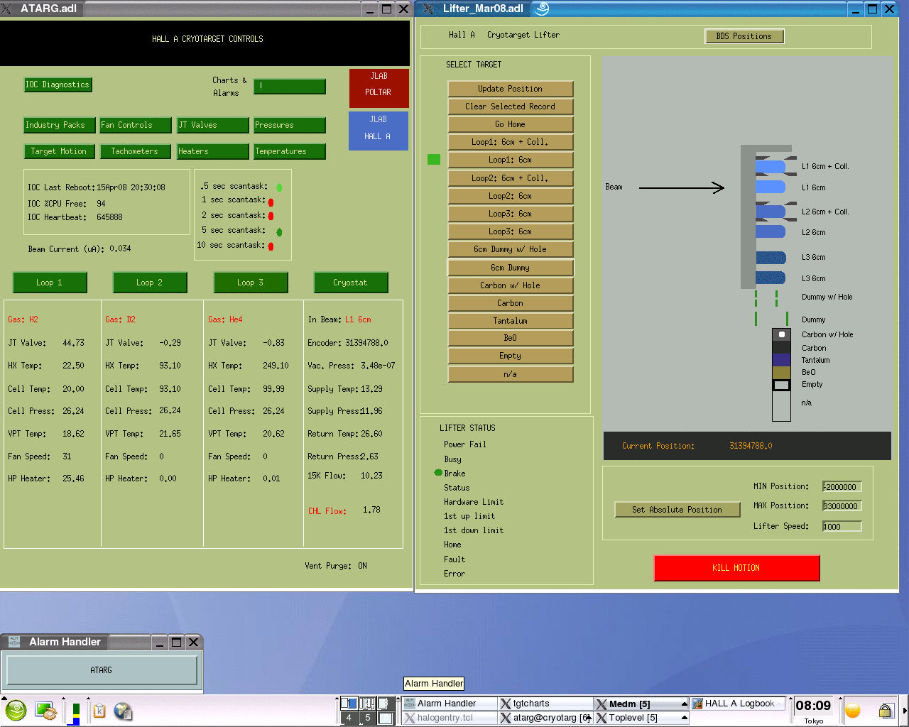Click the Lifter Speed input field
Image resolution: width=909 pixels, height=727 pixels.
pos(842,527)
